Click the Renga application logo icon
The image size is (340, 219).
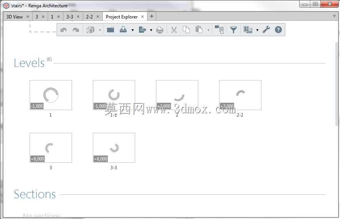(x=7, y=6)
